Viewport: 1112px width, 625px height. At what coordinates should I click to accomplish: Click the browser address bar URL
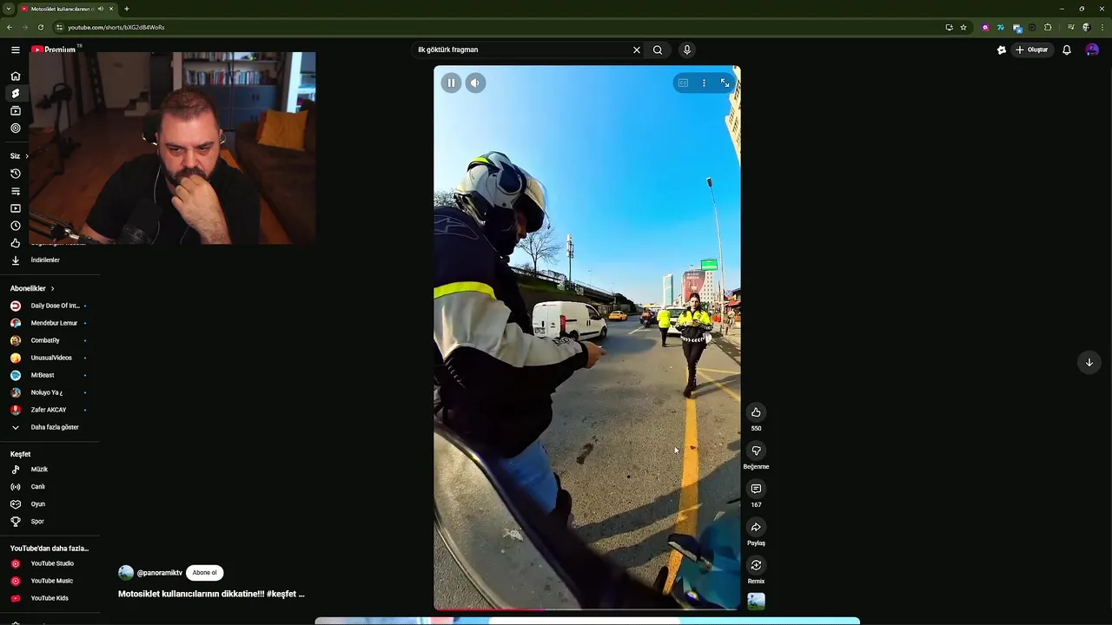(x=116, y=27)
